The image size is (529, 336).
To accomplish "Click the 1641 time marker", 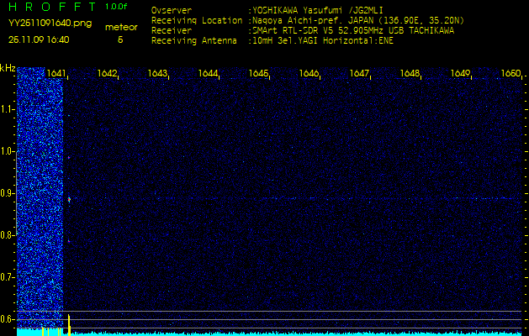I will coord(57,74).
